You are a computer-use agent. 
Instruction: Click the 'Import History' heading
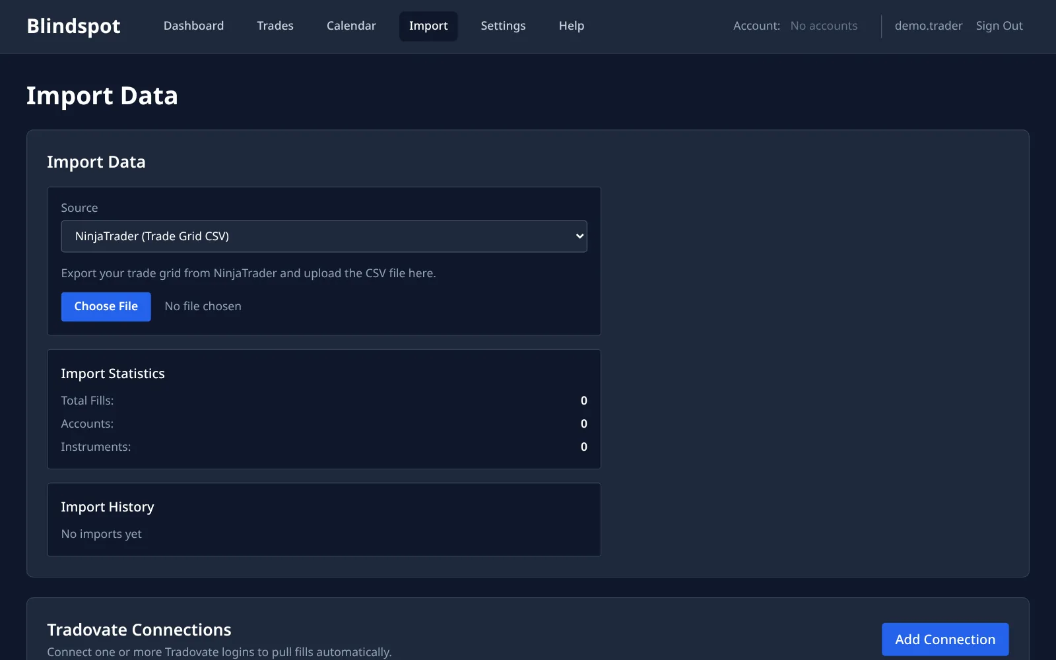pos(108,507)
